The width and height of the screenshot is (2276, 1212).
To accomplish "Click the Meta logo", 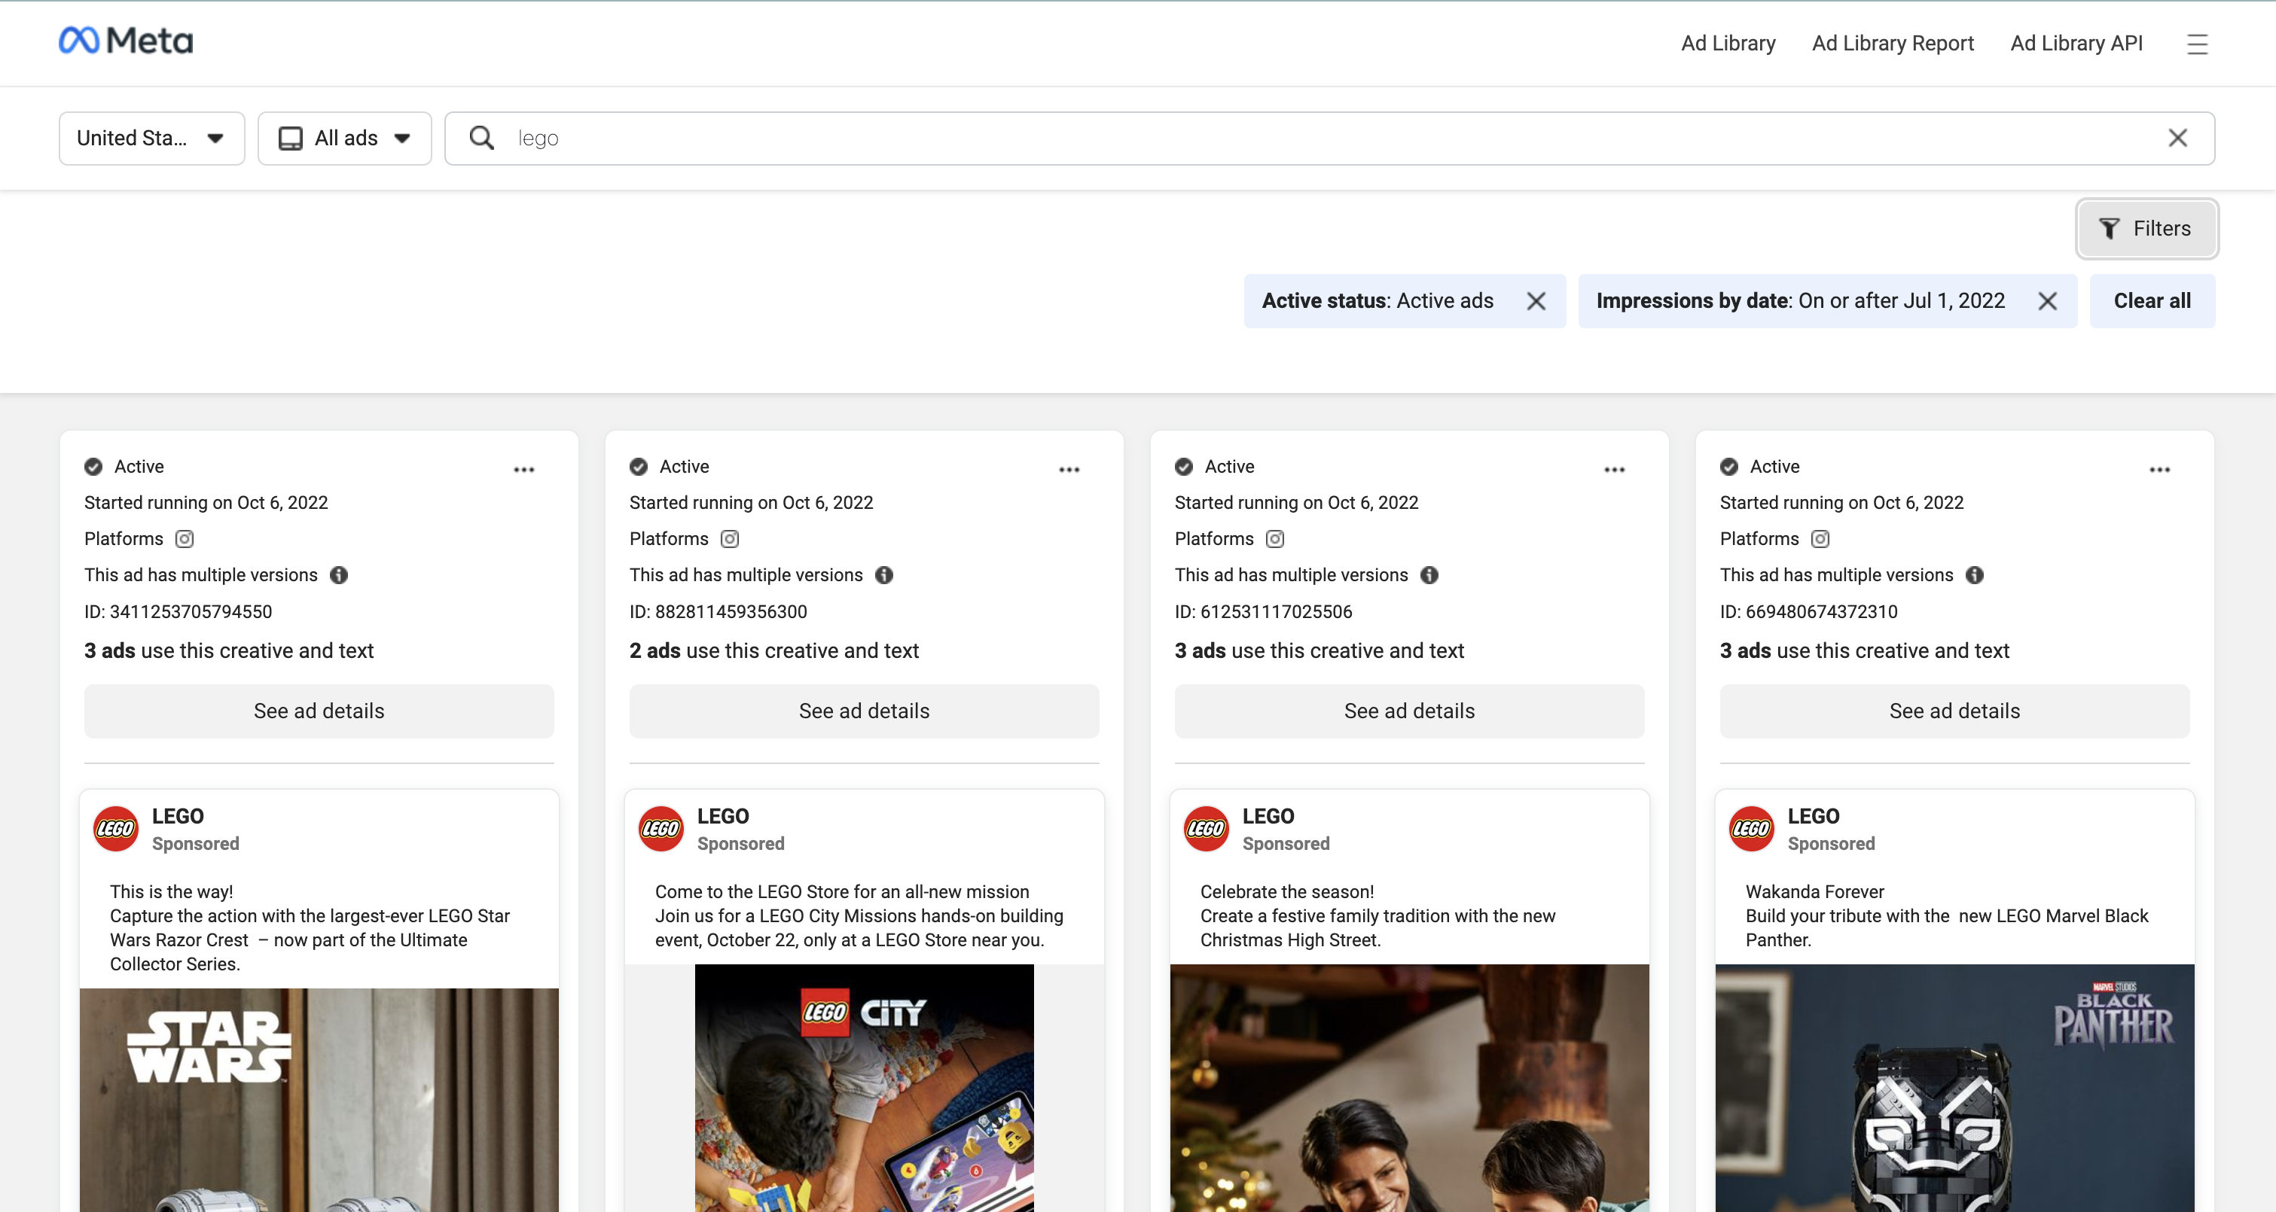I will (x=126, y=41).
